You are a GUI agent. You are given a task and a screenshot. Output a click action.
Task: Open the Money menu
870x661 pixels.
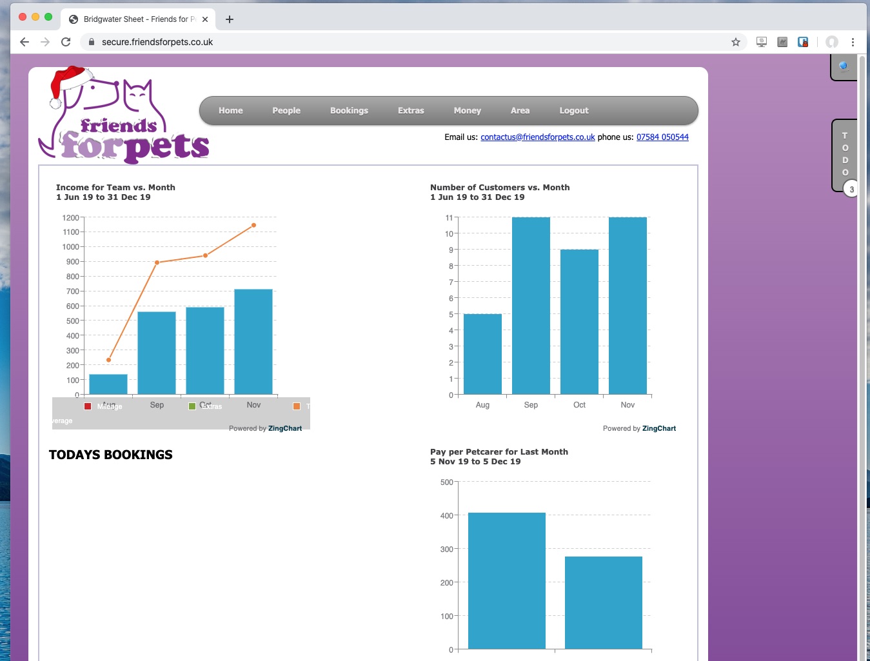[x=468, y=111]
